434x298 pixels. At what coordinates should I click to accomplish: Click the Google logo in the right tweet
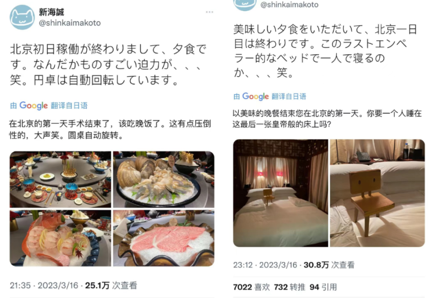point(255,96)
